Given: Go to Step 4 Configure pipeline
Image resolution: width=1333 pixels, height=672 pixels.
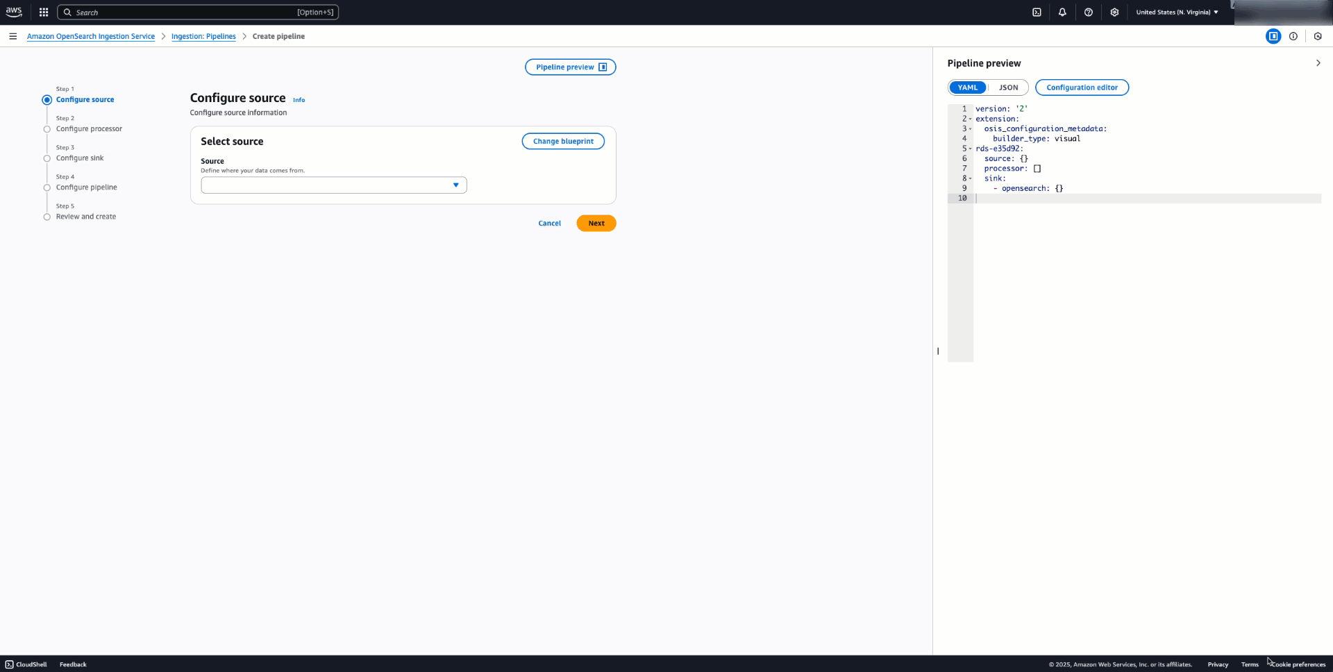Looking at the screenshot, I should point(87,187).
